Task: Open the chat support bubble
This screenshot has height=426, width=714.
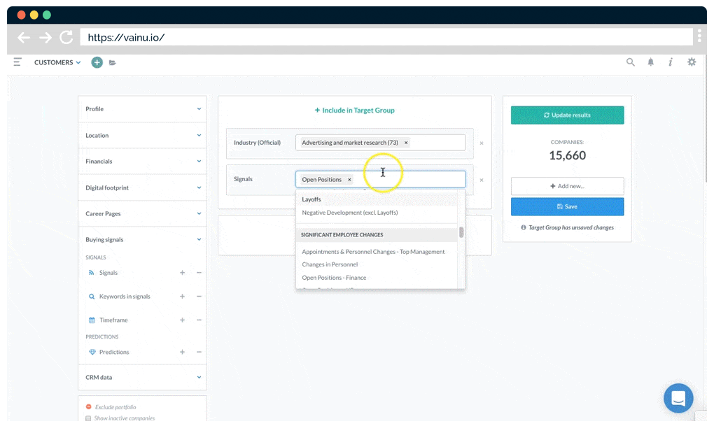Action: (x=678, y=398)
